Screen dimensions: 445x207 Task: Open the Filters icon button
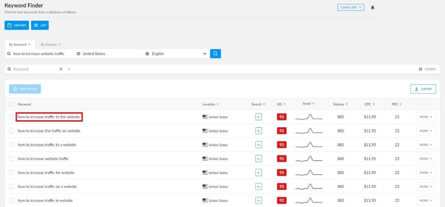pos(427,69)
